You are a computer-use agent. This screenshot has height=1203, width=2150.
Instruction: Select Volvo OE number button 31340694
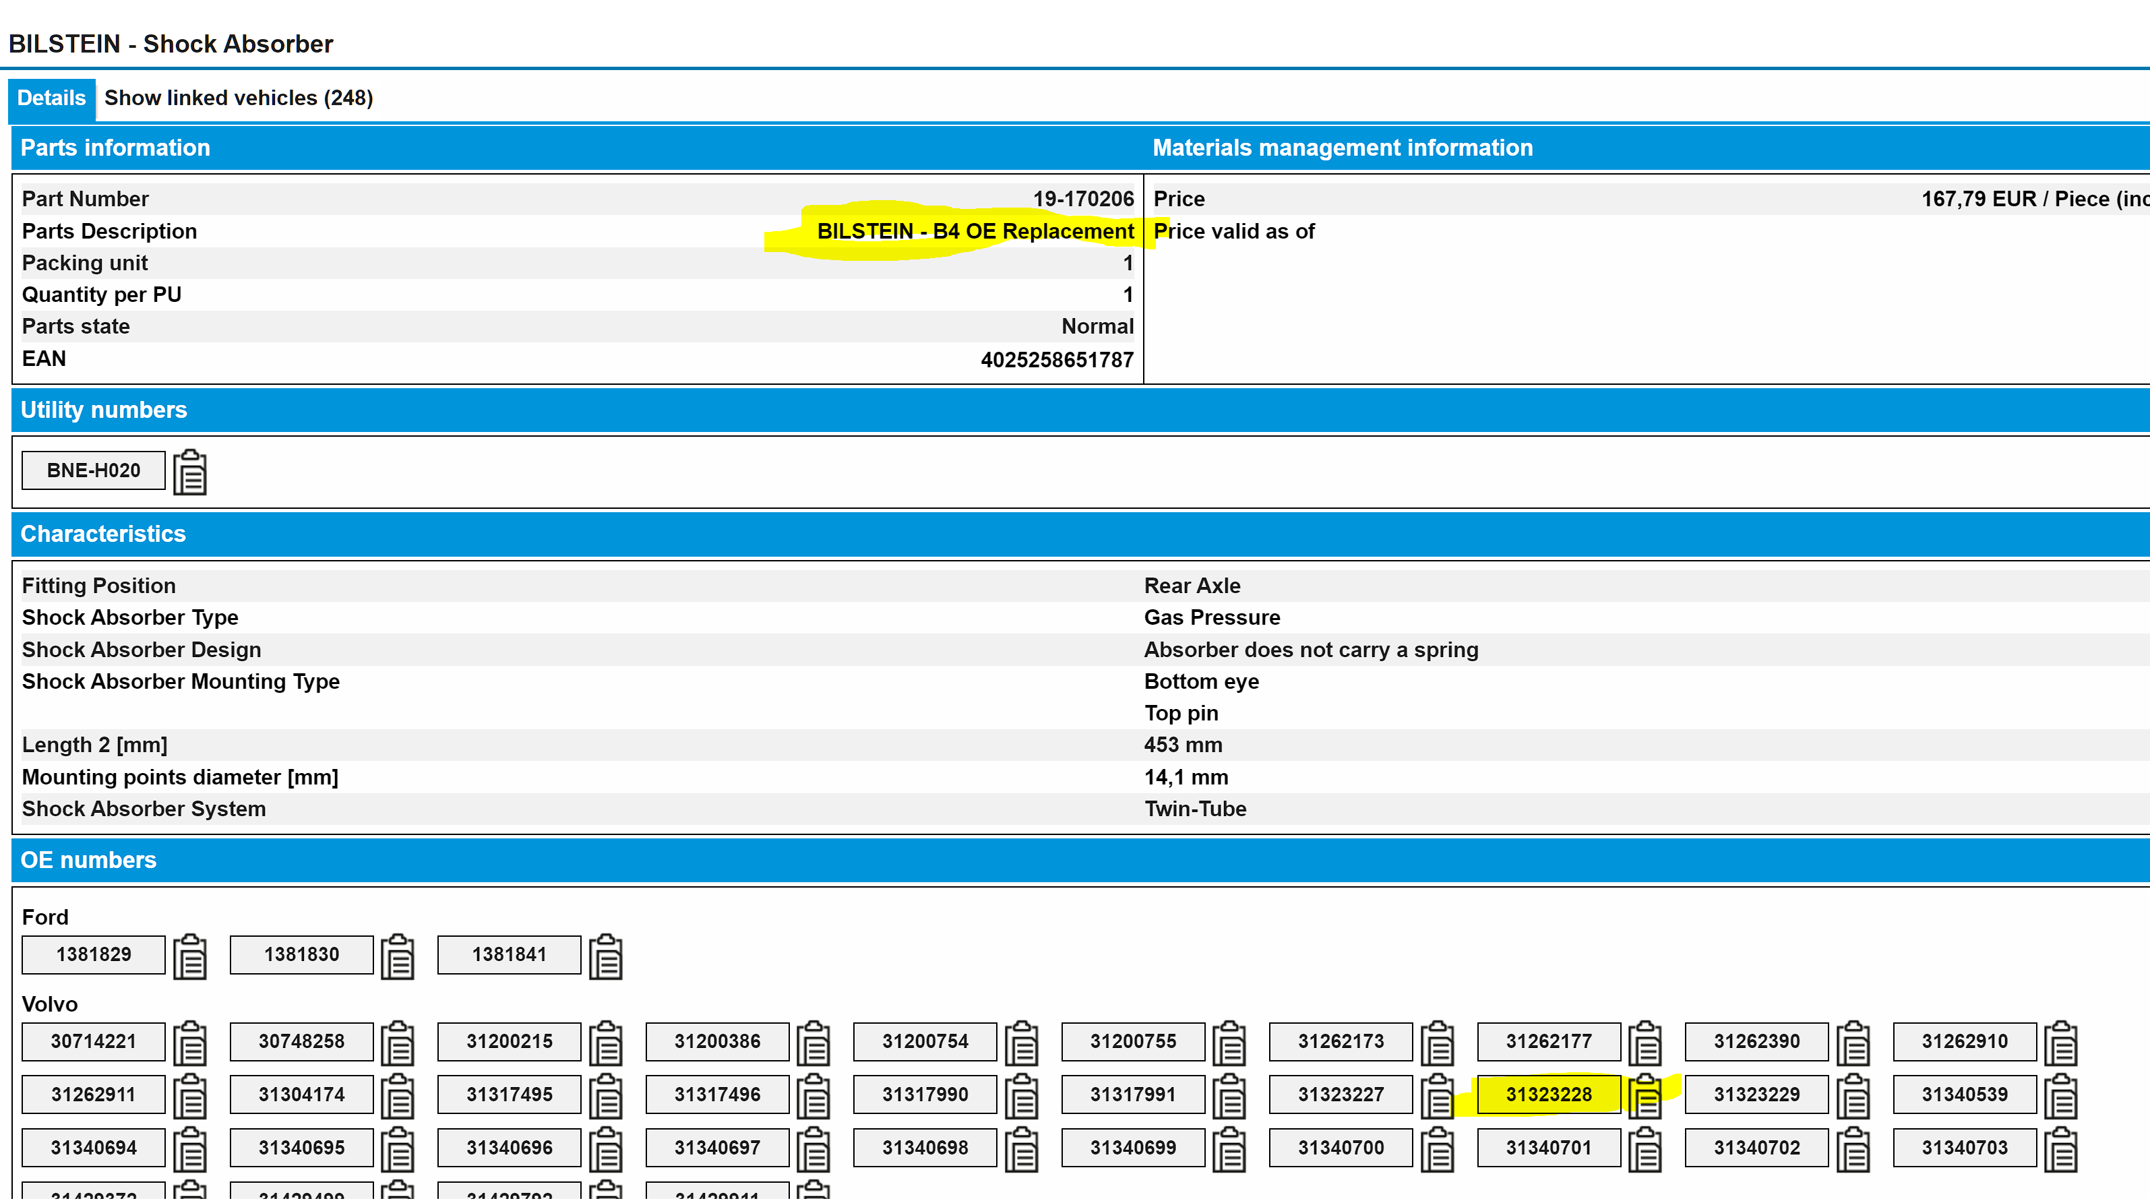pos(94,1148)
